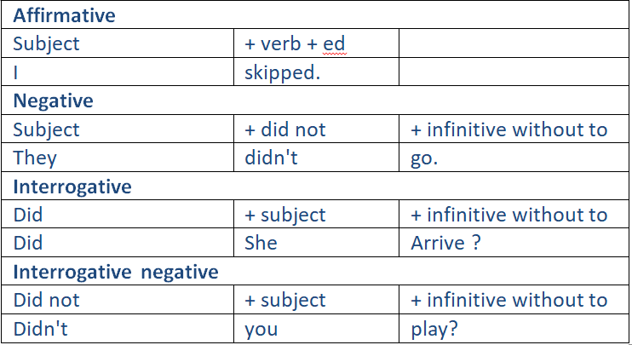The height and width of the screenshot is (345, 632).
Task: Click the cell containing "you"
Action: pyautogui.click(x=261, y=329)
